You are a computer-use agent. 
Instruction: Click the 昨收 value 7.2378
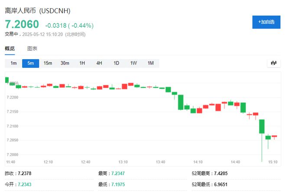tap(25, 173)
